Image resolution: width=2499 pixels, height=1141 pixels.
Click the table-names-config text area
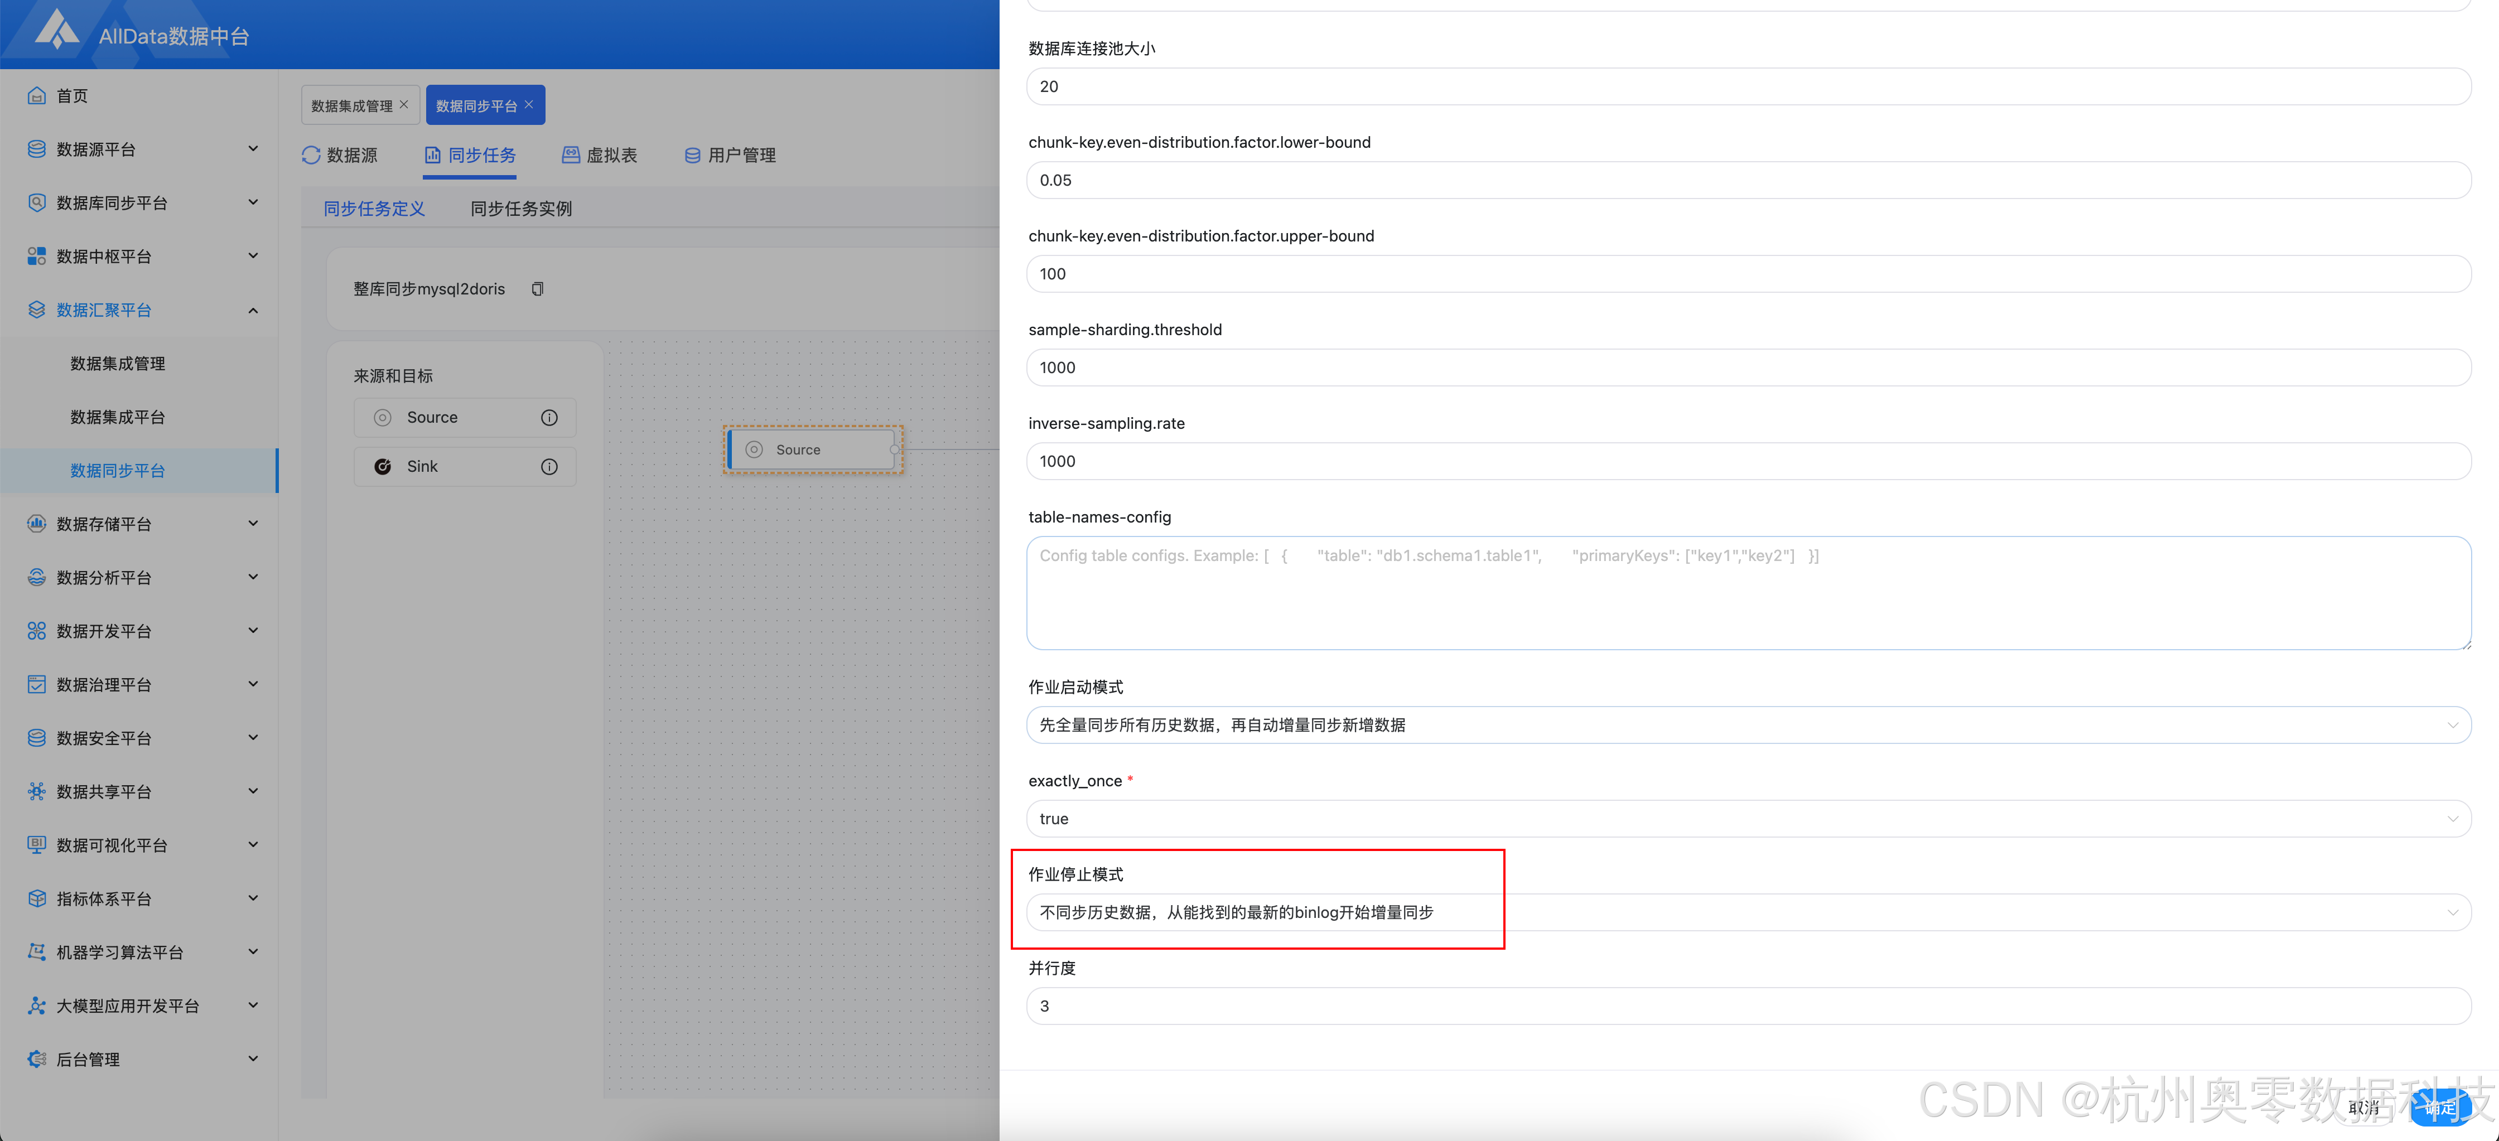pyautogui.click(x=1747, y=593)
